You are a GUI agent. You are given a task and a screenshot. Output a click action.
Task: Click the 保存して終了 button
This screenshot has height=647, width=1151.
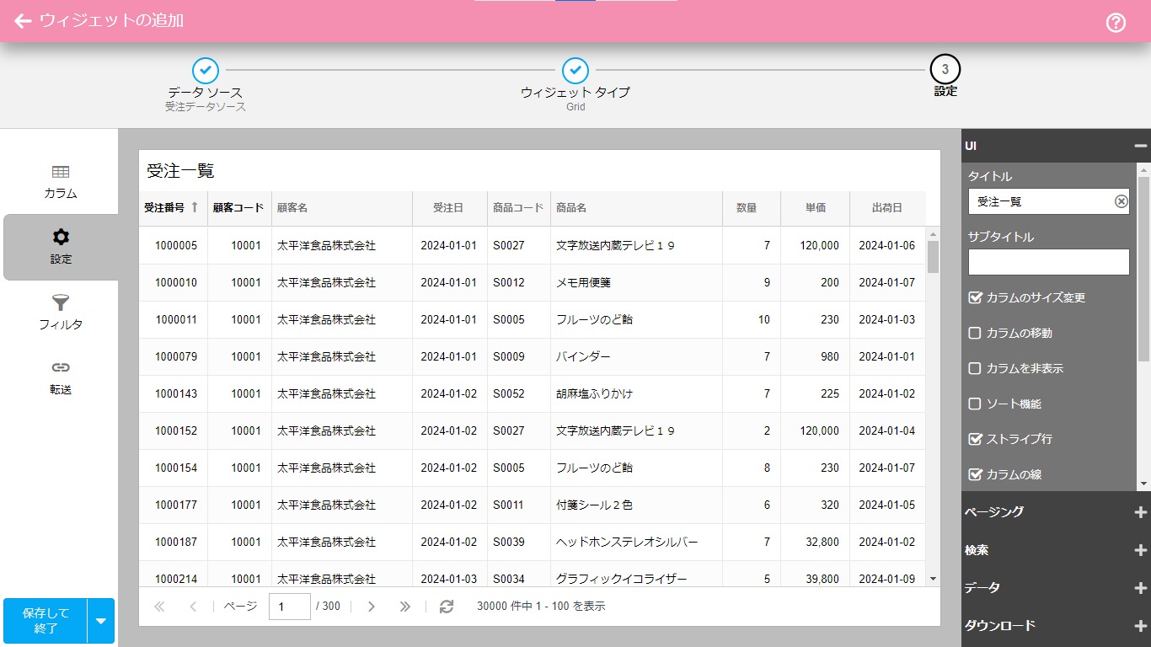(x=46, y=621)
